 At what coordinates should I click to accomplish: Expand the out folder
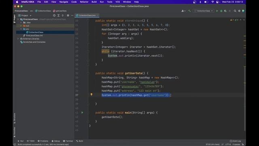(x=21, y=26)
